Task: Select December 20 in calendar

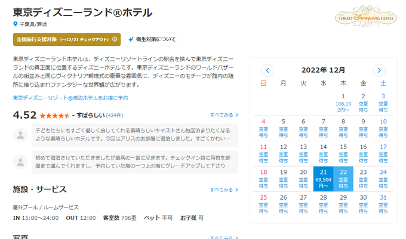Action: tap(303, 179)
